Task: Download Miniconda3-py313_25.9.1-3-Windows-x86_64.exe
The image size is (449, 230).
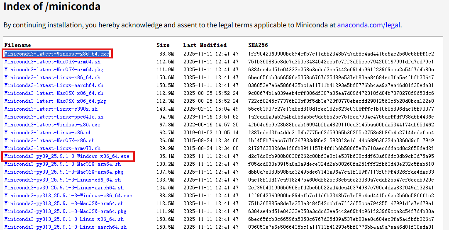Action: 68,196
